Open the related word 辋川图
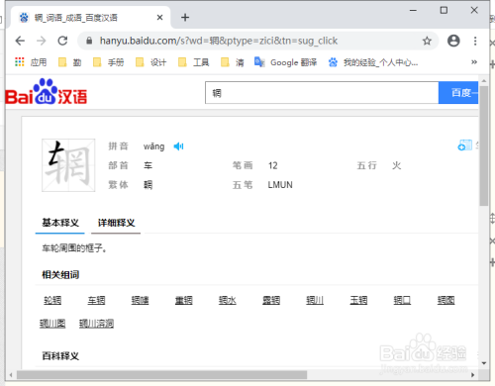The image size is (495, 386). 52,324
